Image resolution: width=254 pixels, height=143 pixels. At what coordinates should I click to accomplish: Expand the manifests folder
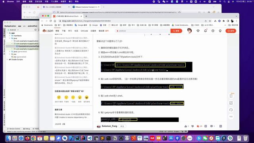(x=10, y=36)
